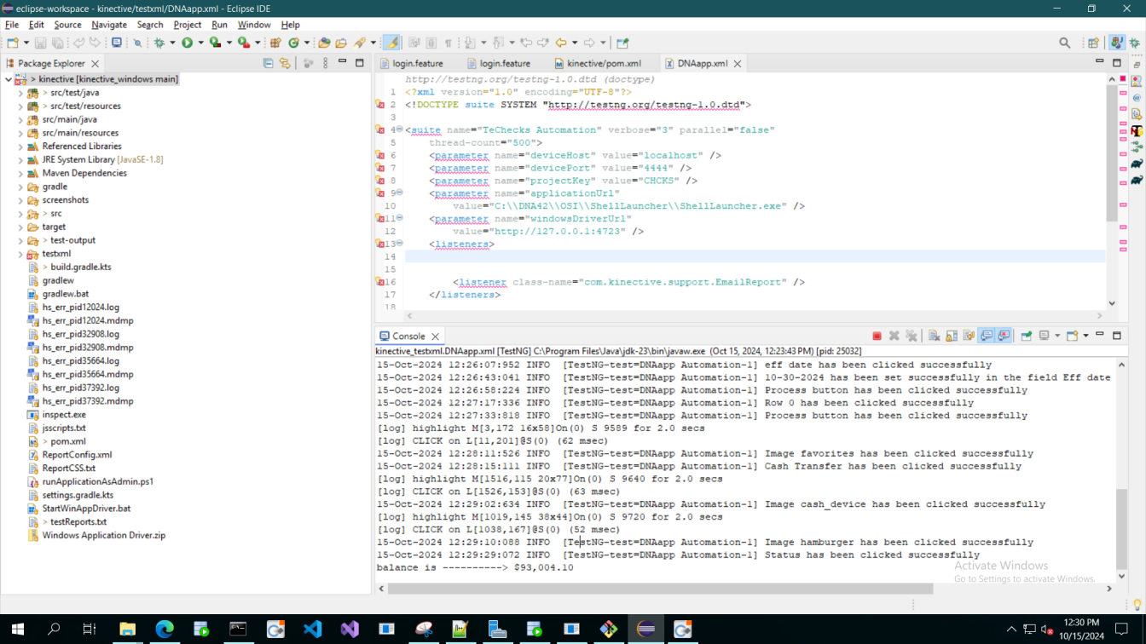Image resolution: width=1146 pixels, height=644 pixels.
Task: Click Link with Editor in Package Explorer
Action: pyautogui.click(x=285, y=63)
